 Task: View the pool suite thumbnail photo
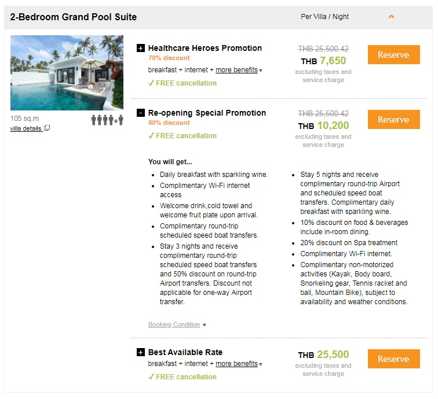coord(67,73)
